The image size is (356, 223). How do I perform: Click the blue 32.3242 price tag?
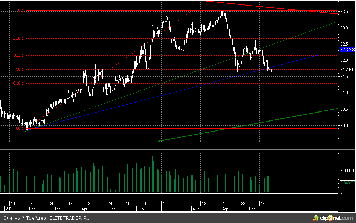pos(347,50)
